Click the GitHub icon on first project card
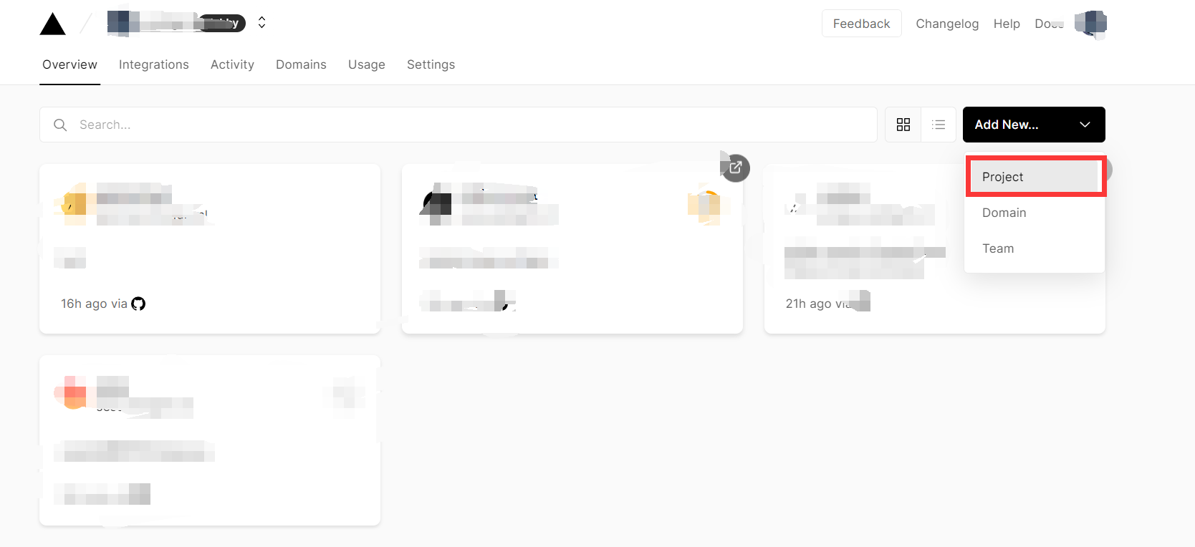 (x=138, y=304)
